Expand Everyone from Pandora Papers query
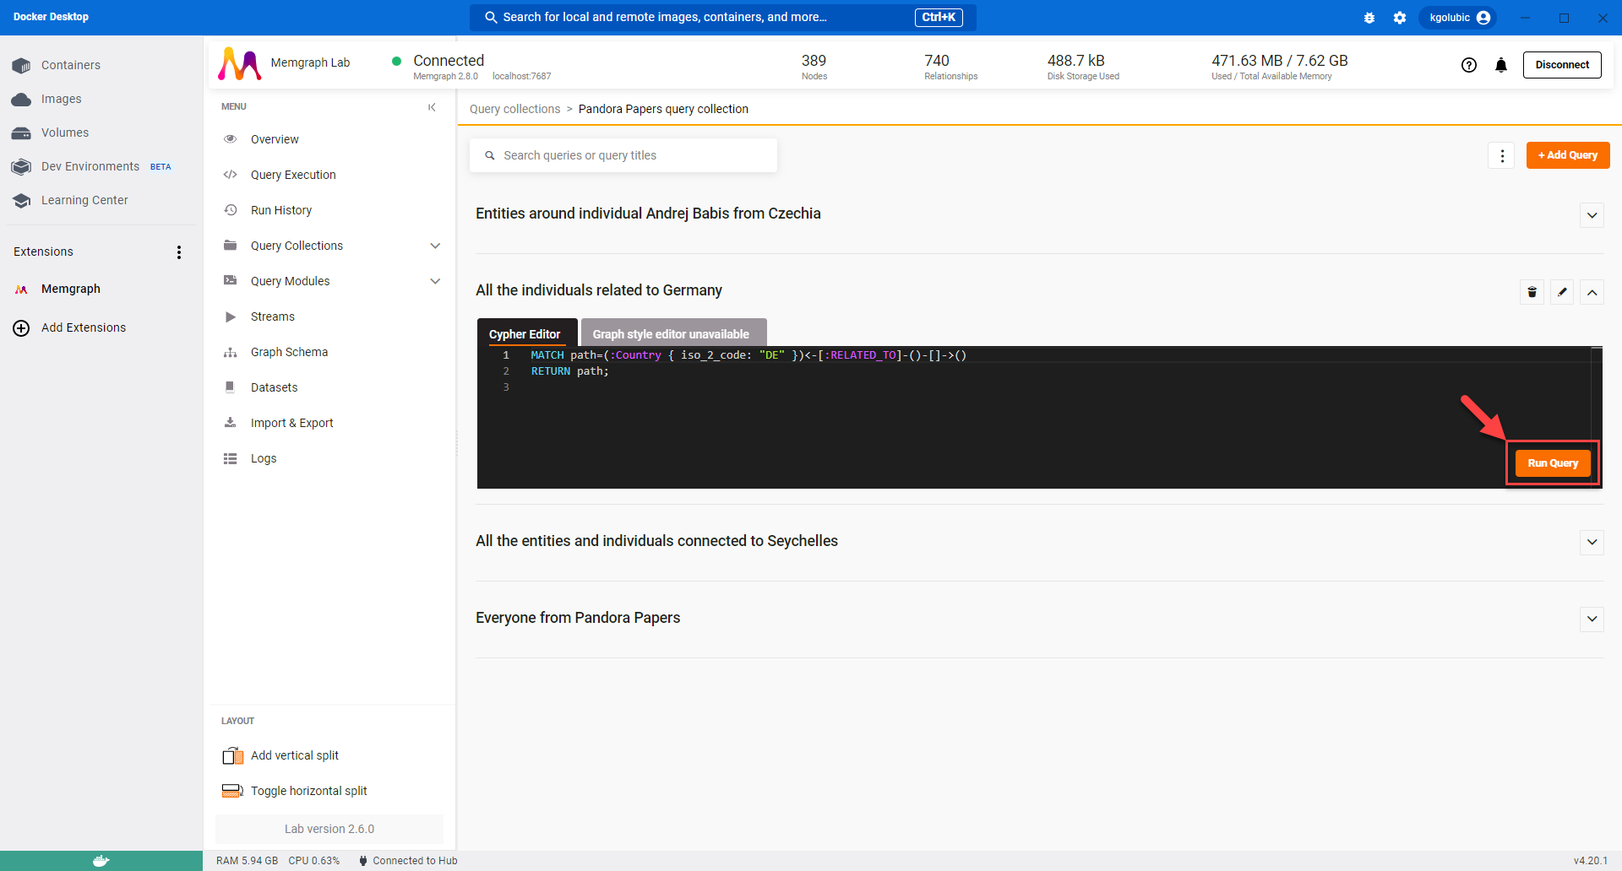This screenshot has height=871, width=1622. point(1592,619)
